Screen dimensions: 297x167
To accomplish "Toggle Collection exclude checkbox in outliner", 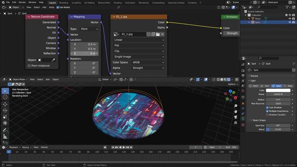I will 286,15.
